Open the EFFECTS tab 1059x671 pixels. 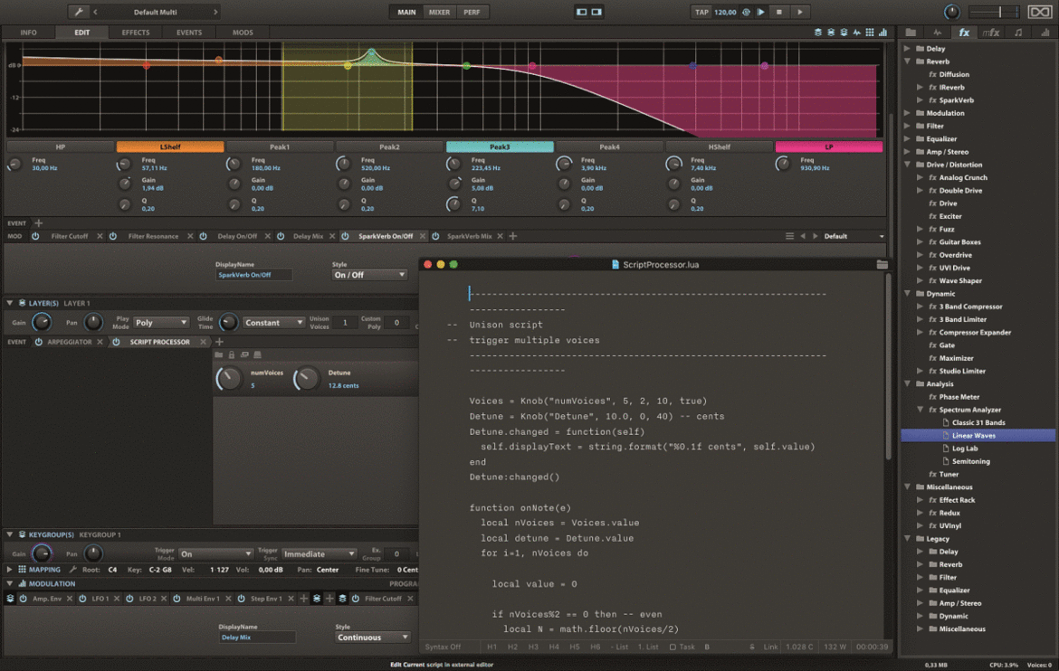(136, 33)
